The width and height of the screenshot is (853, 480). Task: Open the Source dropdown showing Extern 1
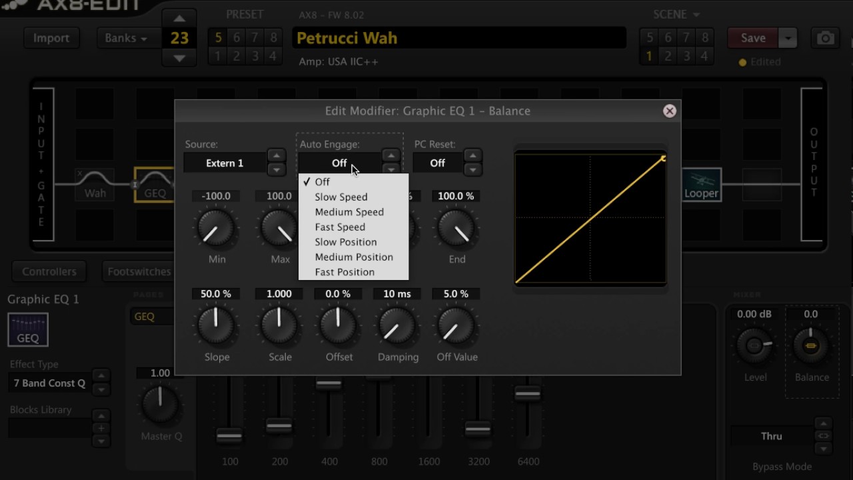(225, 163)
